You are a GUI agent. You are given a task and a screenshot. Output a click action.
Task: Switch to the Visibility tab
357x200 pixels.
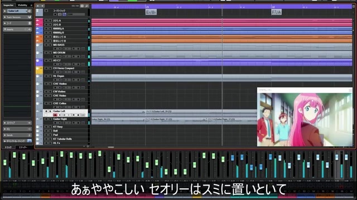(x=22, y=5)
